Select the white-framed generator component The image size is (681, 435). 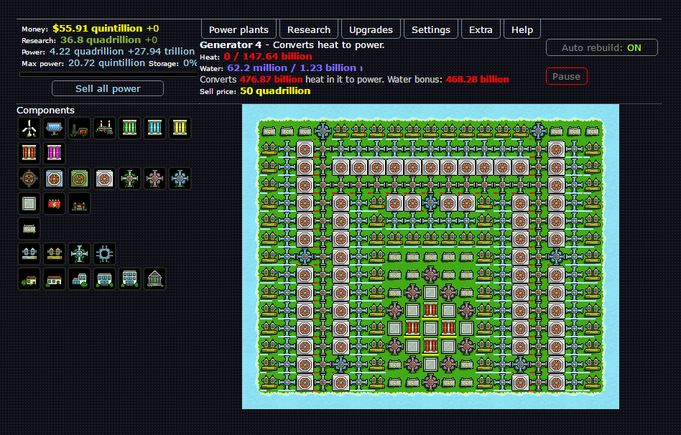point(105,179)
